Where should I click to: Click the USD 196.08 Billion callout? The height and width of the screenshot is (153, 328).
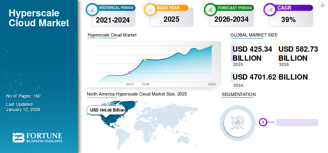coord(106,110)
